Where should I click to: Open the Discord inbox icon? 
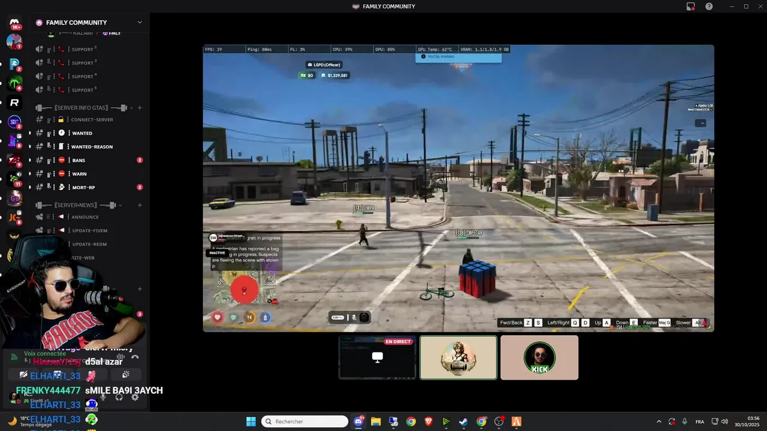coord(691,7)
